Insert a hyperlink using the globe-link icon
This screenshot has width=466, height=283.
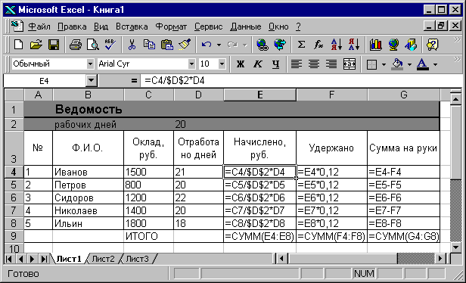262,45
